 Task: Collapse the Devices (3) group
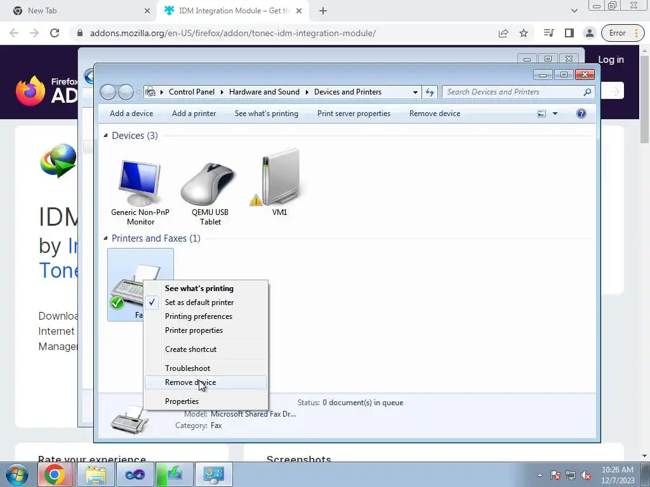click(x=105, y=136)
